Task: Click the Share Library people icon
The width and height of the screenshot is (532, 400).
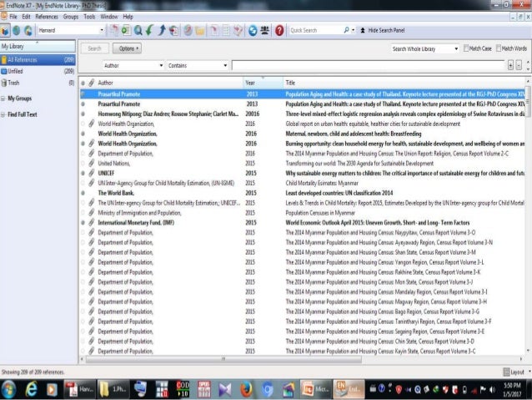Action: click(x=265, y=31)
